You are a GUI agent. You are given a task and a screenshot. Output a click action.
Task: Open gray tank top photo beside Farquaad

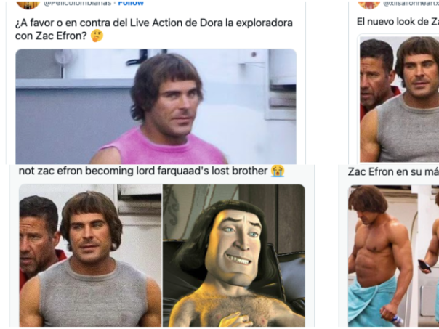[x=90, y=255]
